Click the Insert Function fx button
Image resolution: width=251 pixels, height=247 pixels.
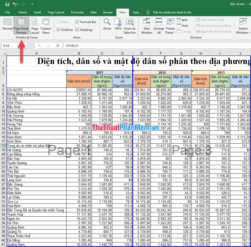coord(58,46)
